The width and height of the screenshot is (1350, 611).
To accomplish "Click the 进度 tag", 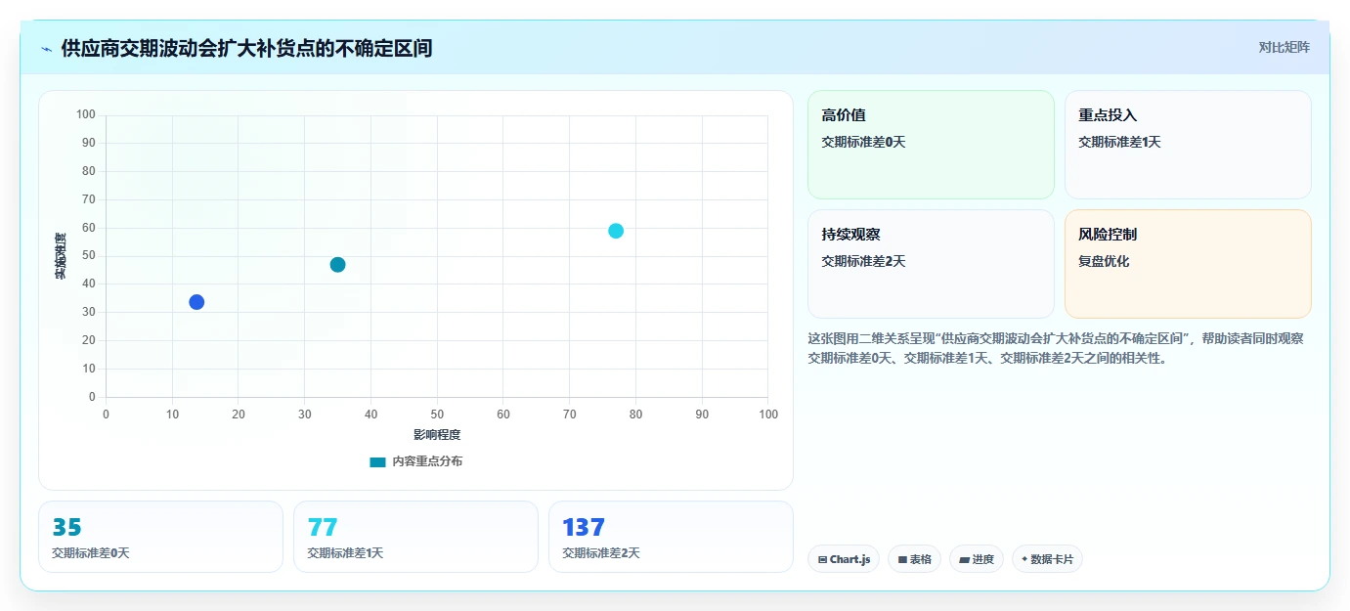I will [976, 559].
